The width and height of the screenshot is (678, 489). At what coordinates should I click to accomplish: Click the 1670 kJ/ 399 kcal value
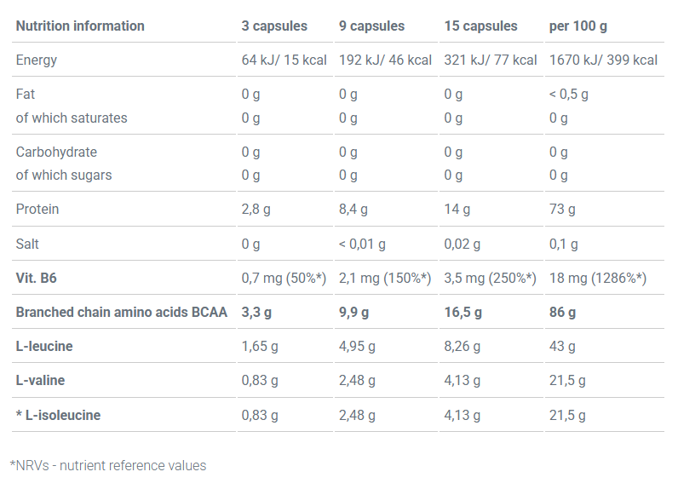point(603,60)
